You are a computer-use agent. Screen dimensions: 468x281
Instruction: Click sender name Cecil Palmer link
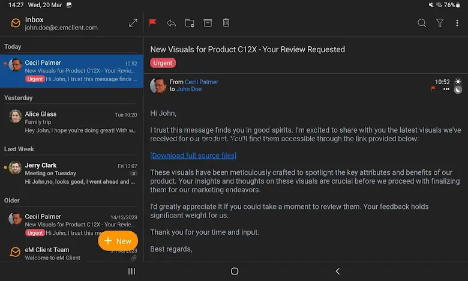(202, 82)
